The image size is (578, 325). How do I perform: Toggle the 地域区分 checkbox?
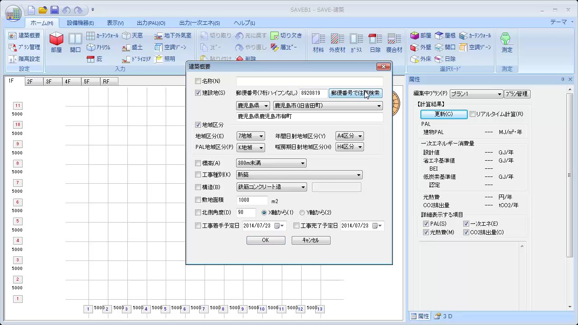tap(198, 125)
